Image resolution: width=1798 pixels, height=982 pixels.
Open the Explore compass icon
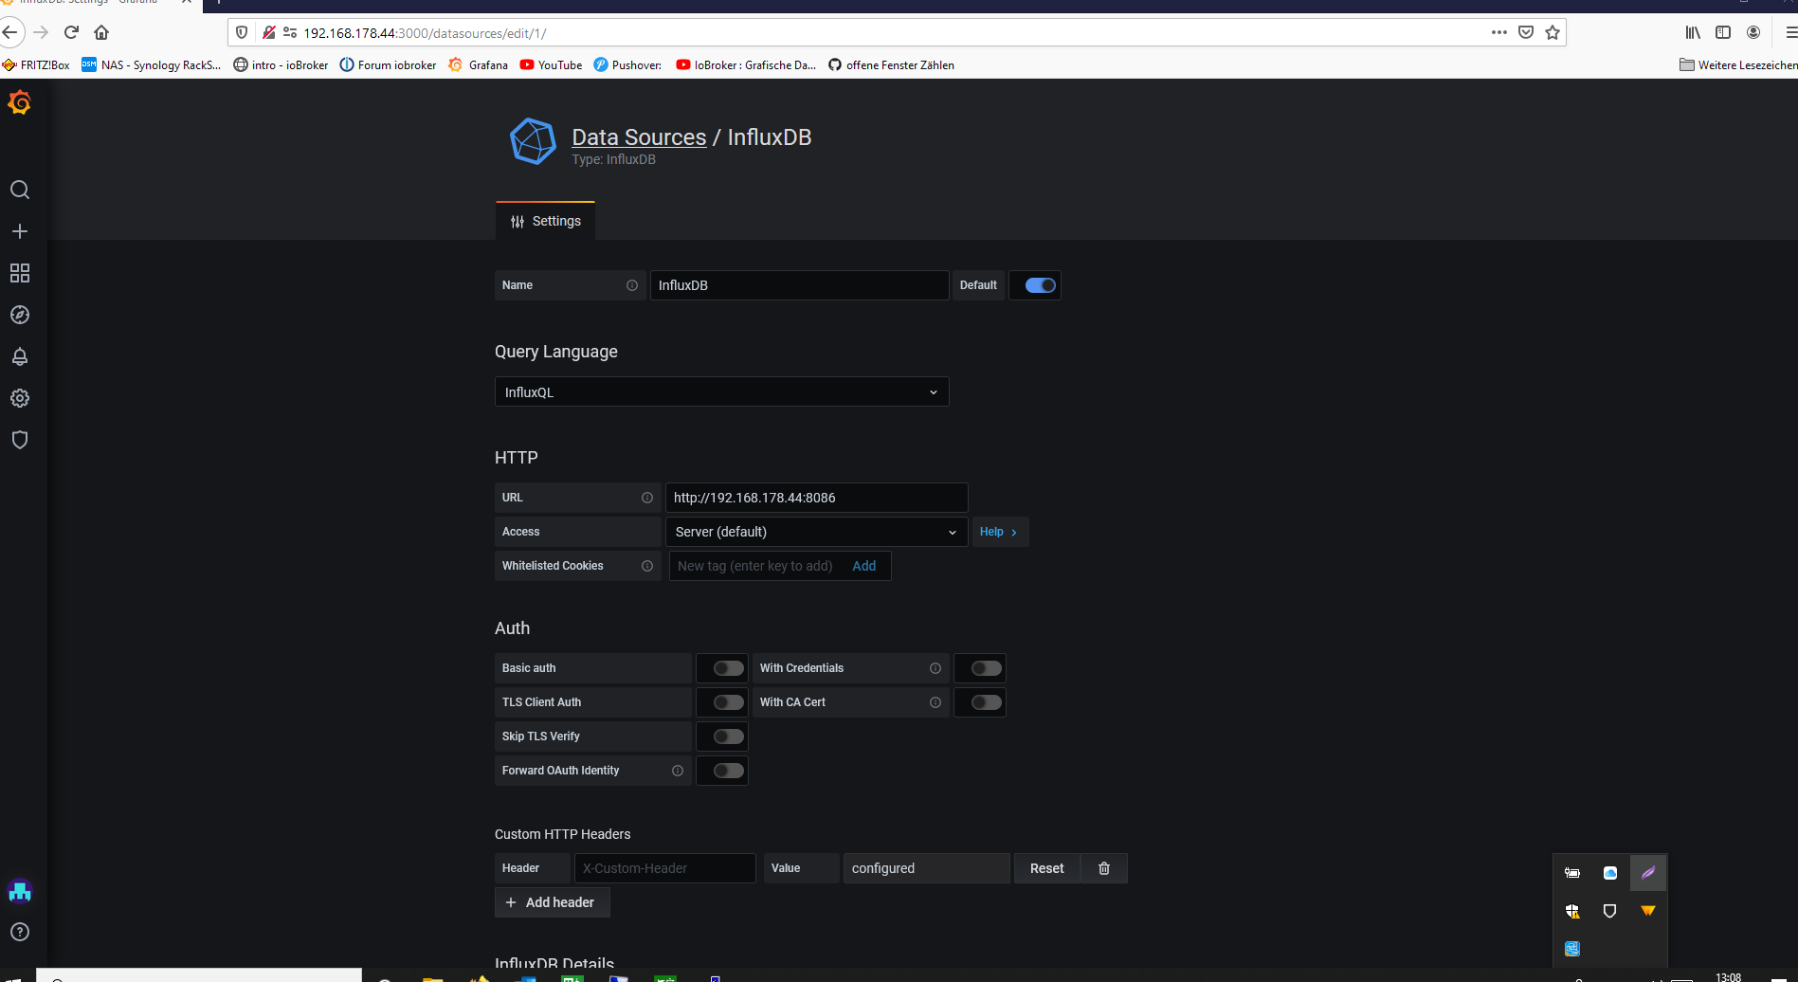click(20, 315)
